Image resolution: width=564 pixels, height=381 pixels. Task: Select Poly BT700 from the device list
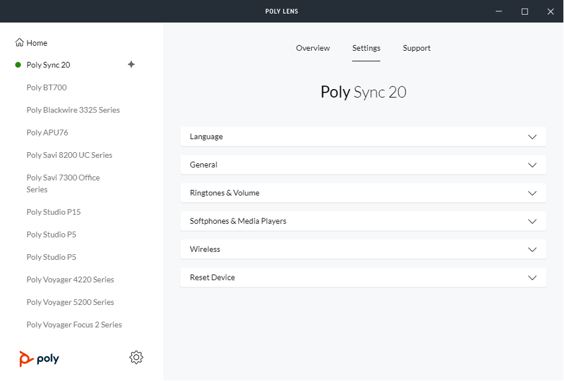[x=45, y=87]
